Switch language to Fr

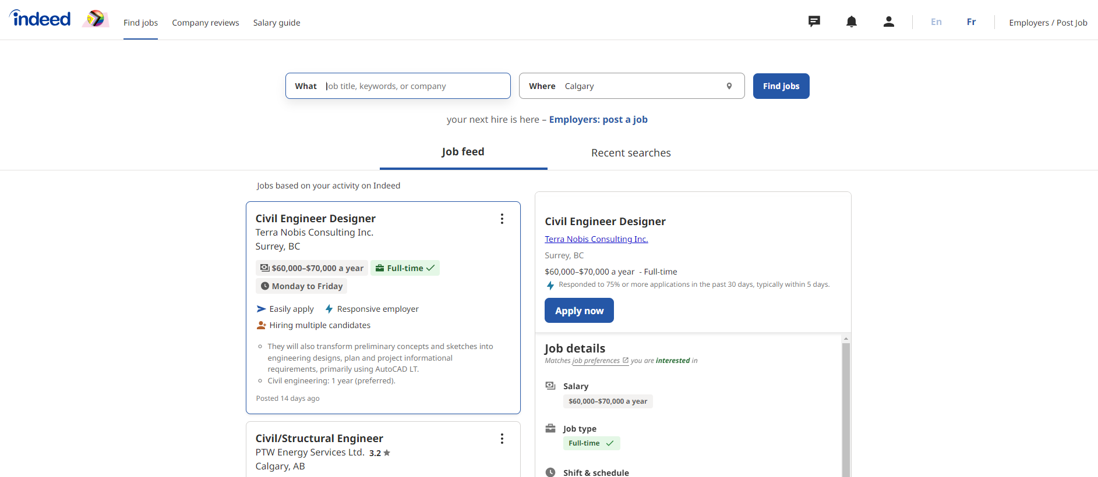coord(971,22)
